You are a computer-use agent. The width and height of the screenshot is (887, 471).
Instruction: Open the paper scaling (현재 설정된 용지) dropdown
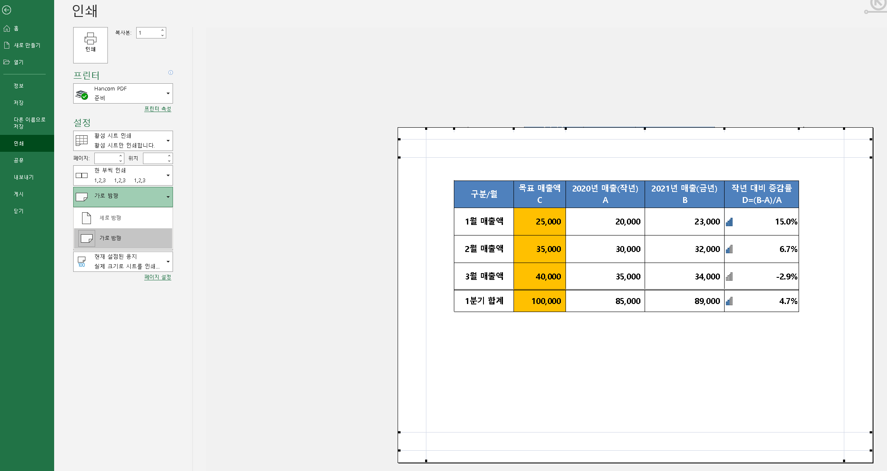[168, 262]
